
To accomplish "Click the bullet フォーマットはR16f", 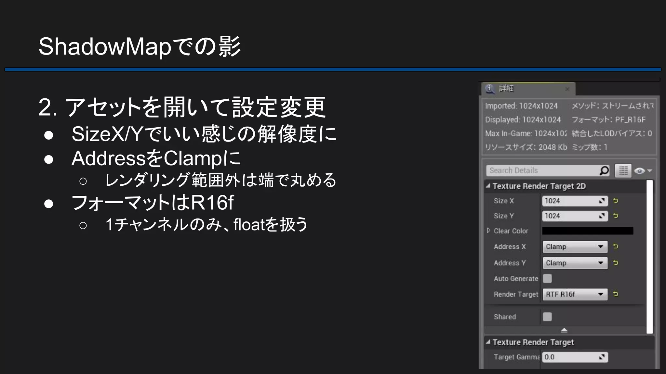I will point(153,203).
